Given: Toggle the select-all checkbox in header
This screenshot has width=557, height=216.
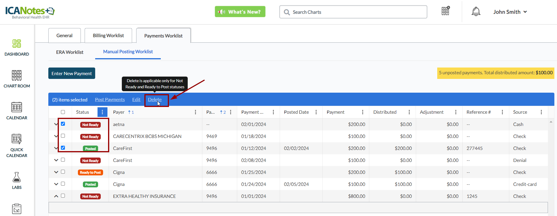Looking at the screenshot, I should tap(63, 112).
